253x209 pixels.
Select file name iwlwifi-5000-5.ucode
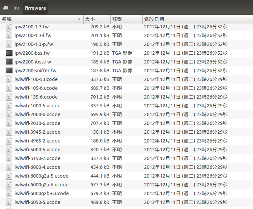point(37,149)
